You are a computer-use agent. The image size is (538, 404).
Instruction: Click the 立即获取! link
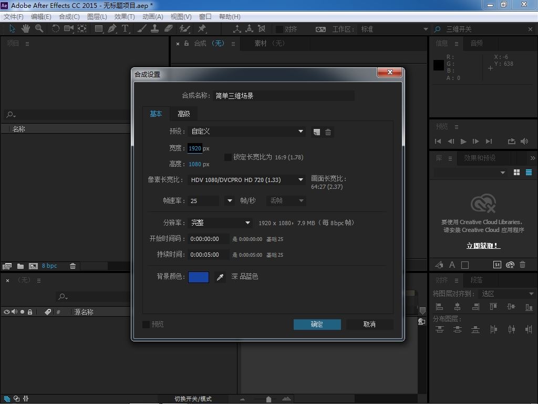(483, 246)
